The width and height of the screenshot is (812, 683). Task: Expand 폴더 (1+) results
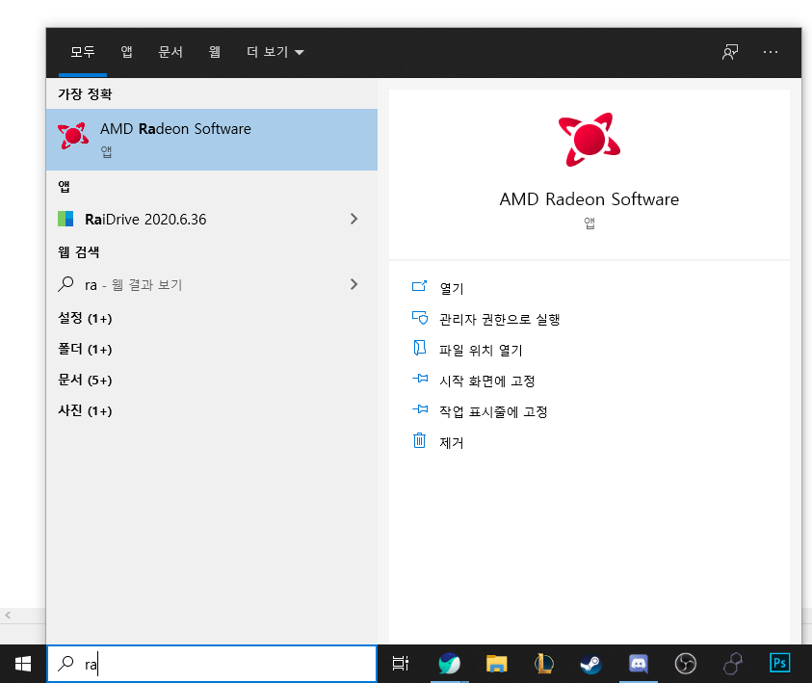tap(85, 349)
